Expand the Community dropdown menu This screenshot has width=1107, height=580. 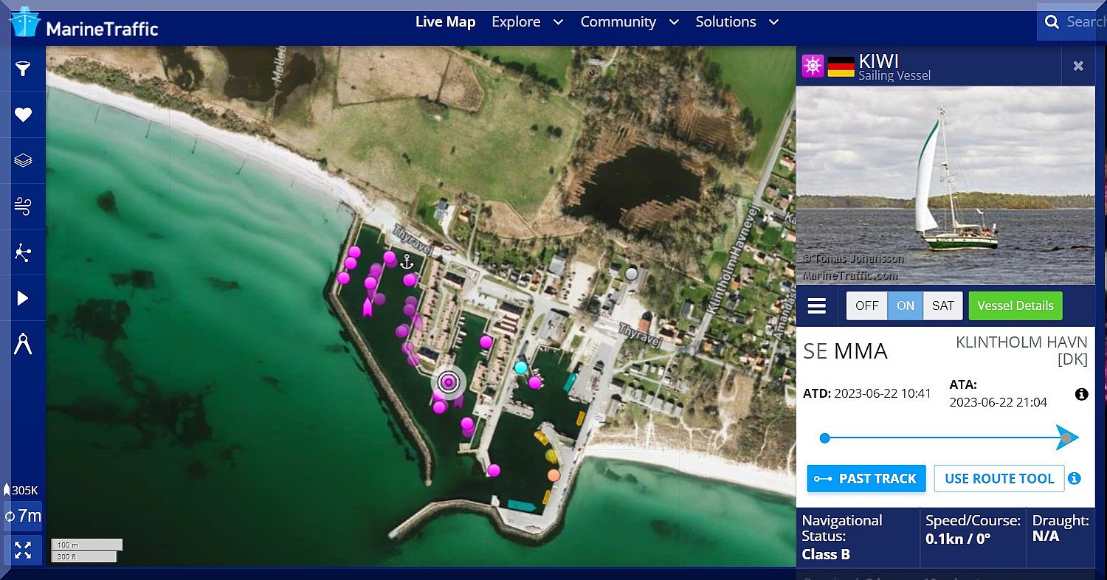pos(629,22)
